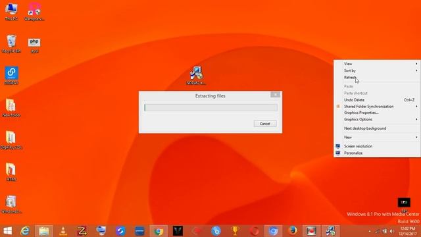
Task: Open the blue swirl taskbar icon
Action: [x=120, y=231]
